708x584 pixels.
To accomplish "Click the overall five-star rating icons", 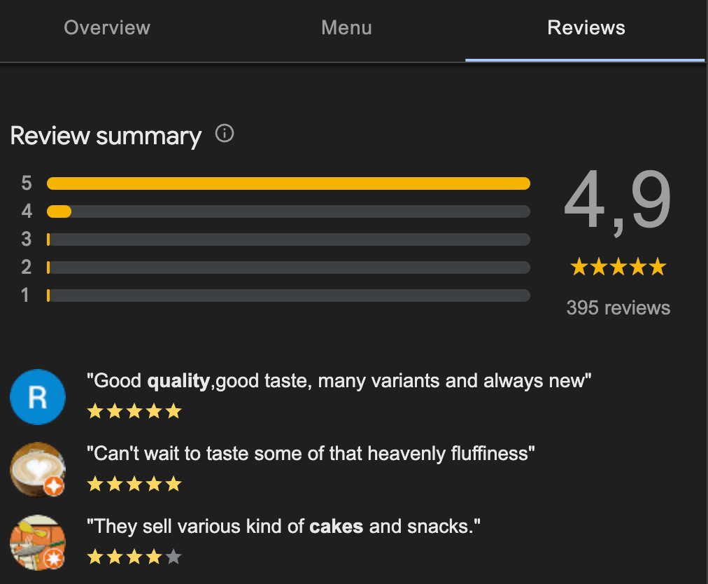I will pyautogui.click(x=618, y=267).
